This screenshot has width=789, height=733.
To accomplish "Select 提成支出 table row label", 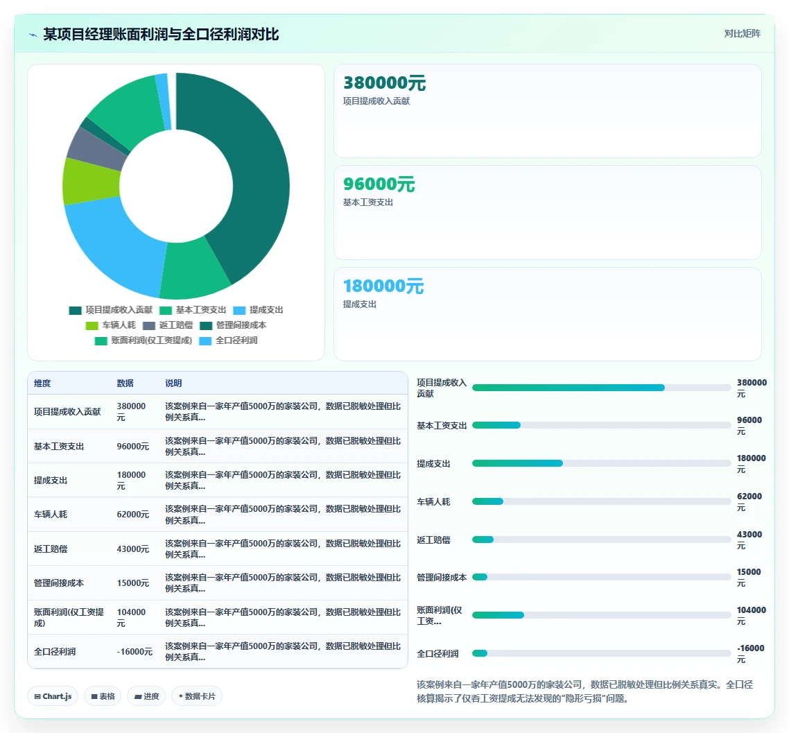I will point(51,481).
